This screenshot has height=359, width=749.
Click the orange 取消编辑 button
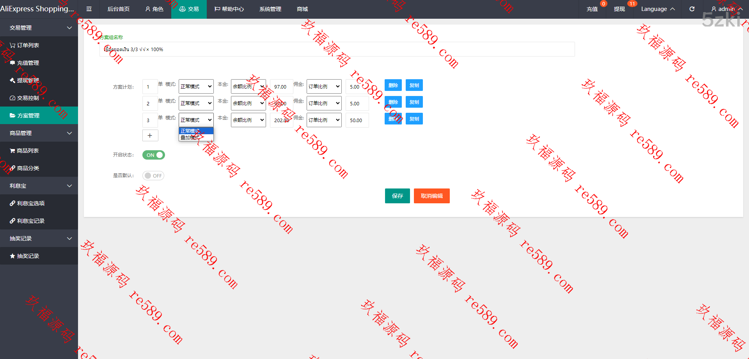[x=431, y=196]
